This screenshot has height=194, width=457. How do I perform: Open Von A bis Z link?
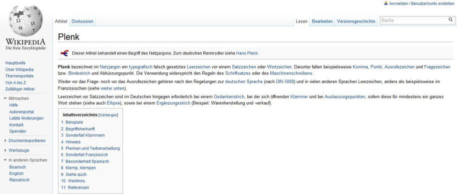(x=16, y=82)
